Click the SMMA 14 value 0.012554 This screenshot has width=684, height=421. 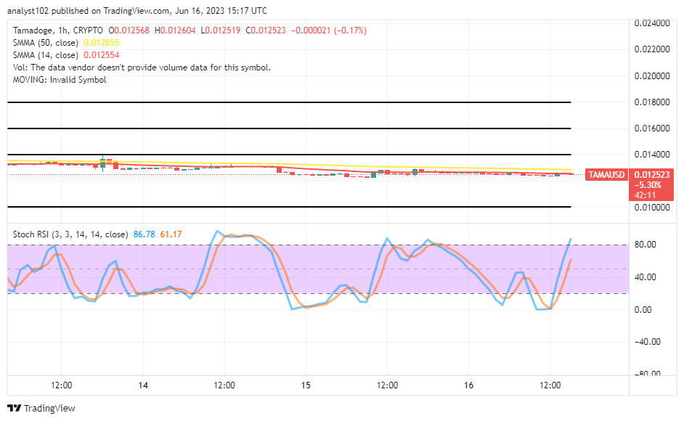101,55
